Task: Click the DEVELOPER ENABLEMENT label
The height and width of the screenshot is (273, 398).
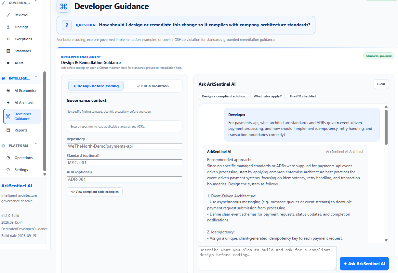Action: pos(81,57)
